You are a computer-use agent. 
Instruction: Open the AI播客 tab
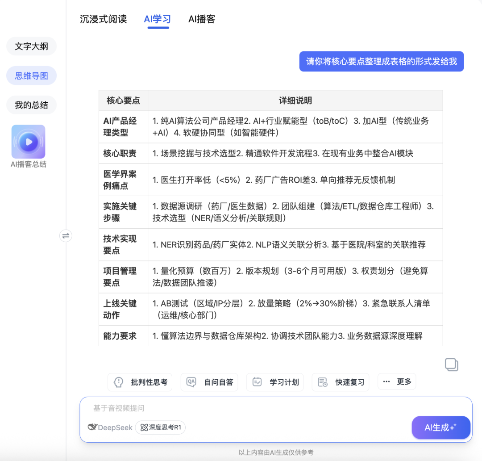click(202, 19)
